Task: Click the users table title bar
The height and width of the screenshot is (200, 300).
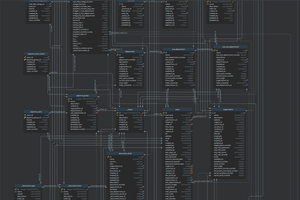Action: [177, 109]
